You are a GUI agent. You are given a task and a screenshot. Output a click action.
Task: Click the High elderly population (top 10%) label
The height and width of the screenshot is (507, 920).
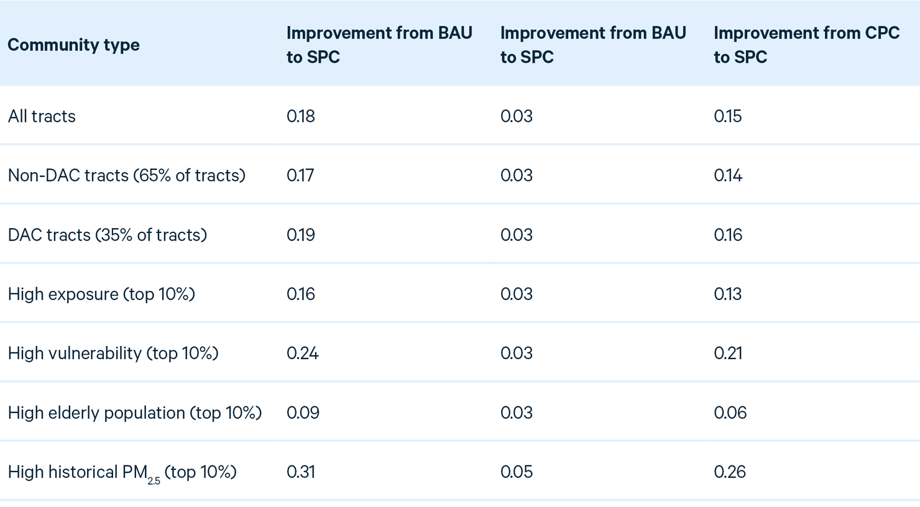135,413
